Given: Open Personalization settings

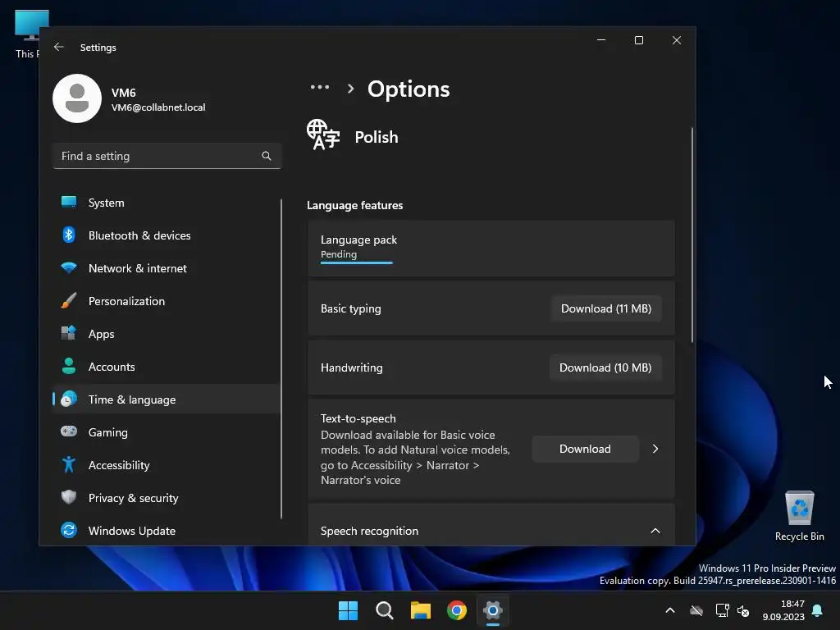Looking at the screenshot, I should (167, 300).
